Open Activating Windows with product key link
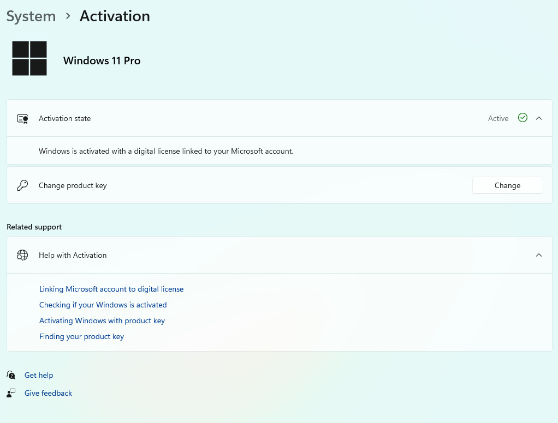 pyautogui.click(x=102, y=321)
